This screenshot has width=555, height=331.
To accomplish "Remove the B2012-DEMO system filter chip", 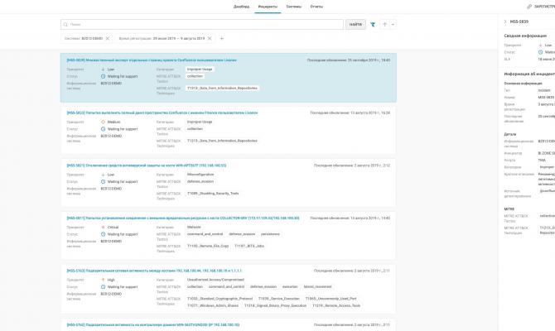I will pyautogui.click(x=108, y=38).
